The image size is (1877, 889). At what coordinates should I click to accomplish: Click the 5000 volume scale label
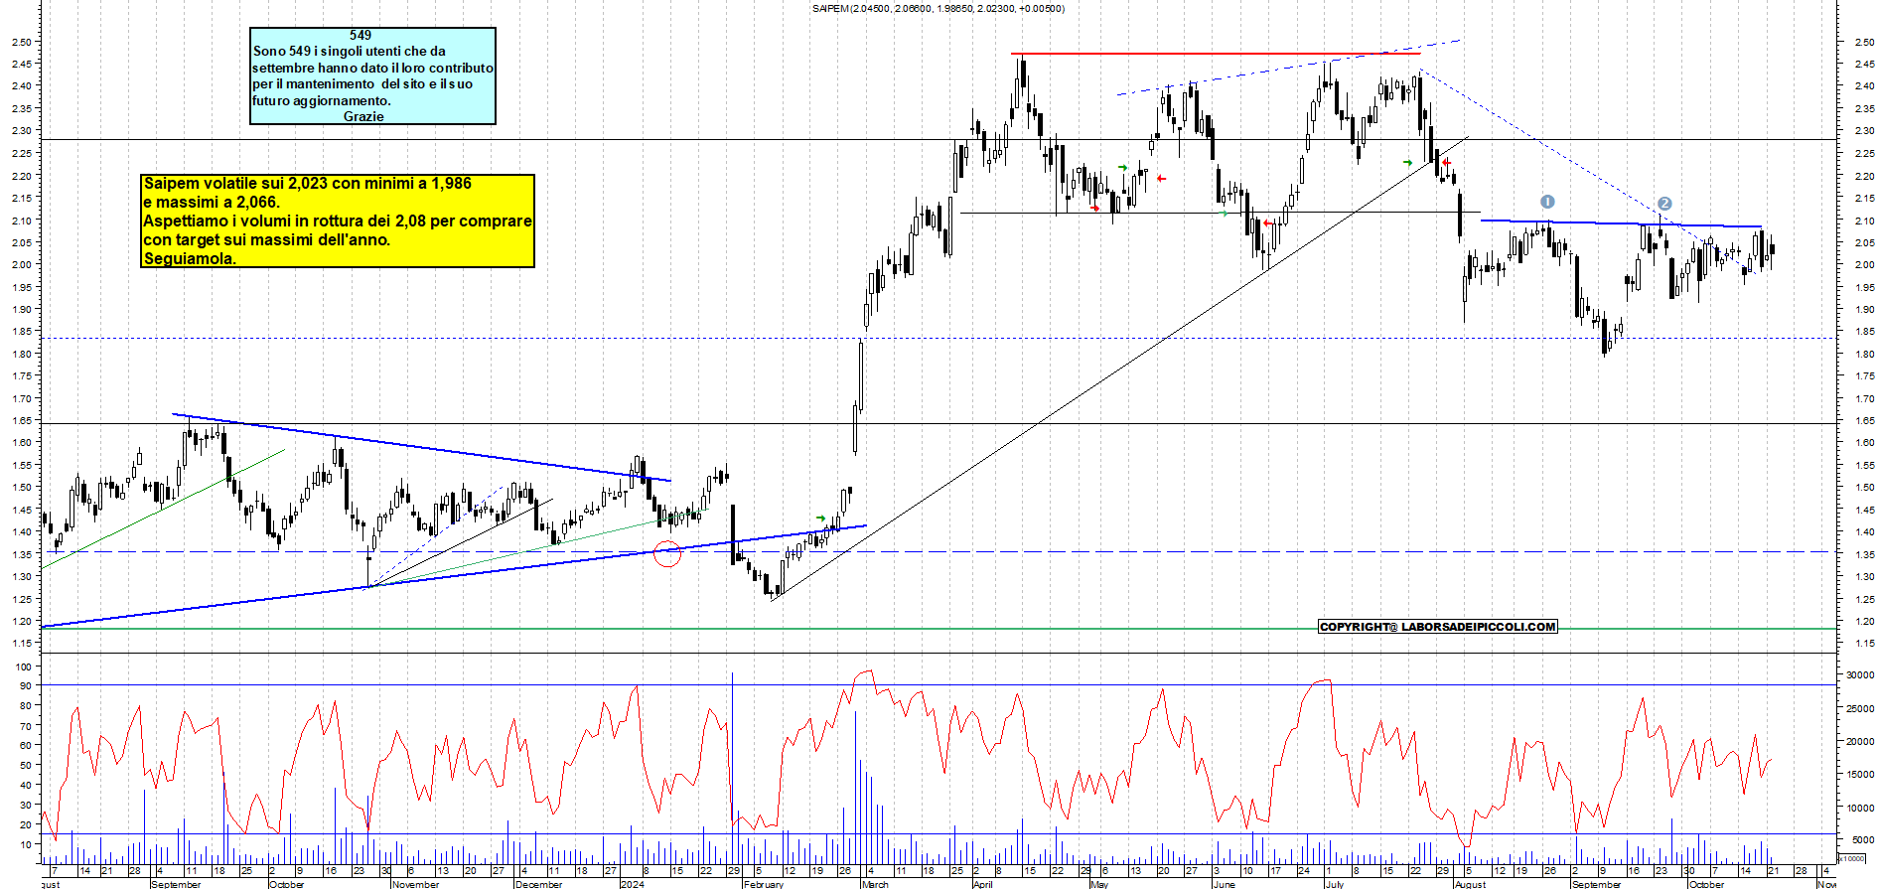[1862, 840]
